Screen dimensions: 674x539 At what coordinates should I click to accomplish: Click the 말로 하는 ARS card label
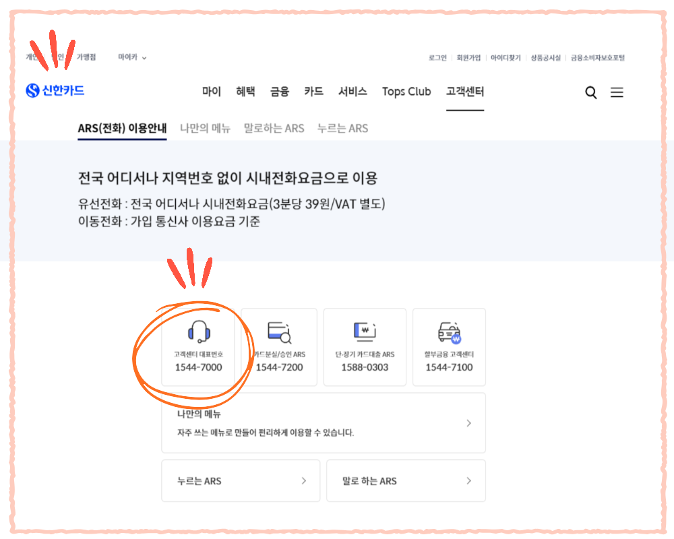point(369,481)
